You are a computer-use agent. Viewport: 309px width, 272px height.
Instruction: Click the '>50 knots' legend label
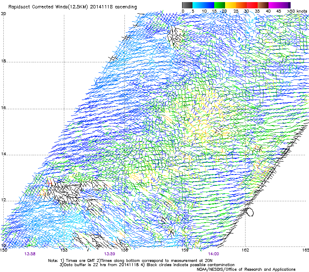pos(297,11)
